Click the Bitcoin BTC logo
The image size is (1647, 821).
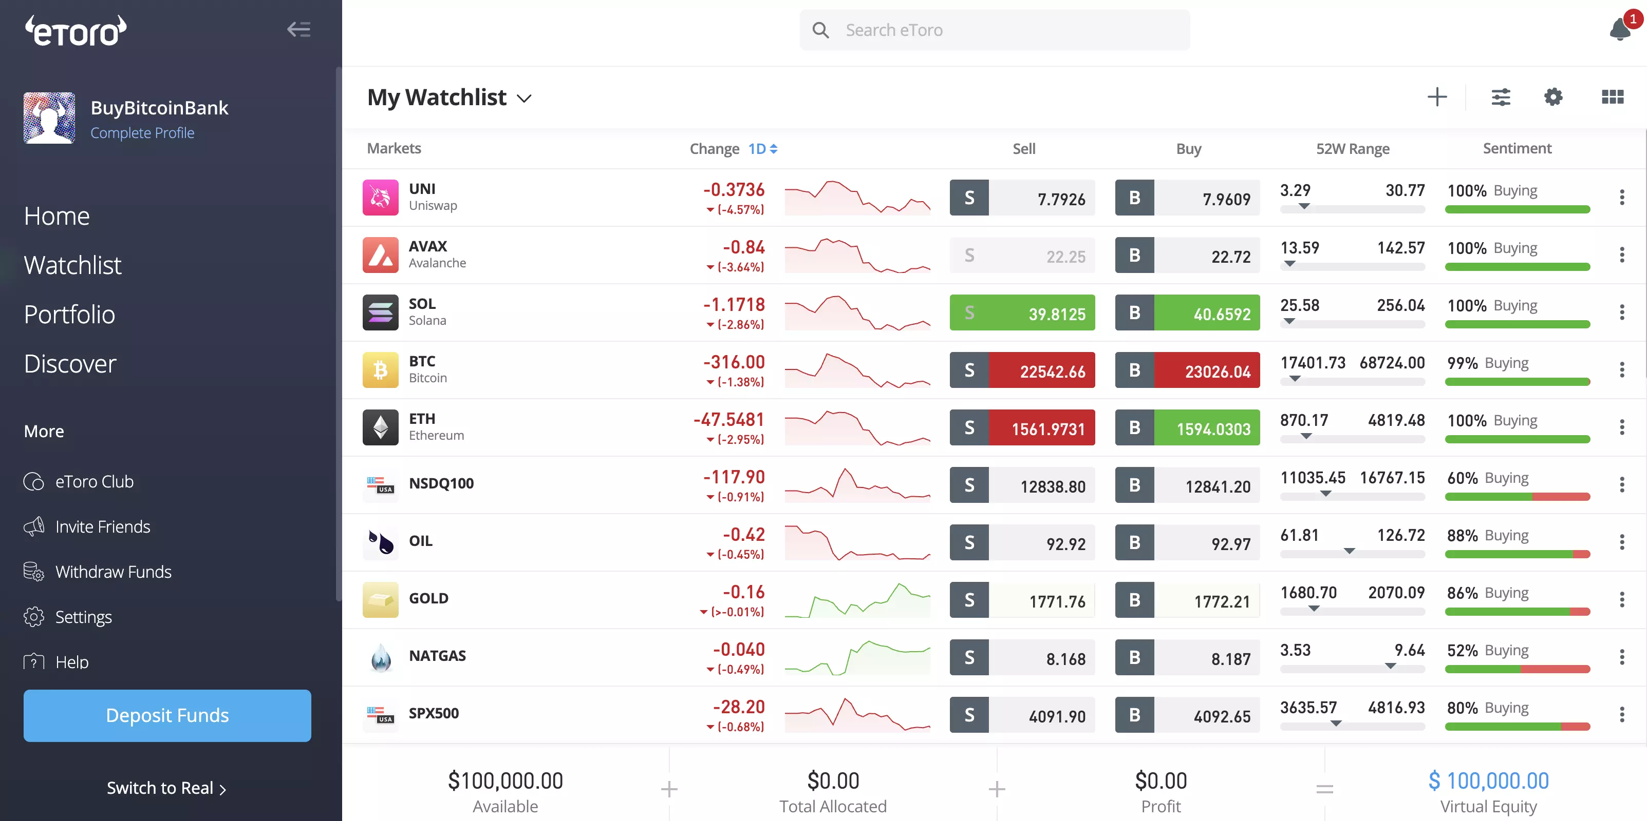[381, 369]
